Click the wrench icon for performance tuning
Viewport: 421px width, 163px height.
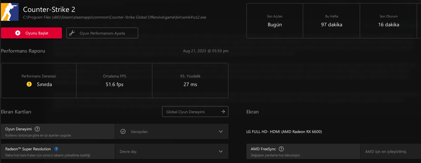point(72,33)
